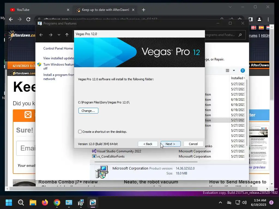Select the Keep up to date with AfterDawn tab
The width and height of the screenshot is (279, 209).
pos(105,10)
